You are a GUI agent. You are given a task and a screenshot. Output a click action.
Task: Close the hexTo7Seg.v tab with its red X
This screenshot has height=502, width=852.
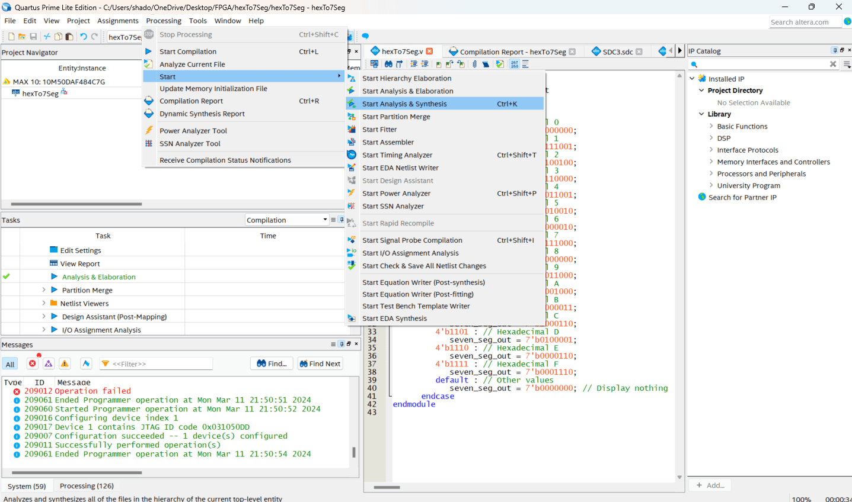(x=430, y=52)
